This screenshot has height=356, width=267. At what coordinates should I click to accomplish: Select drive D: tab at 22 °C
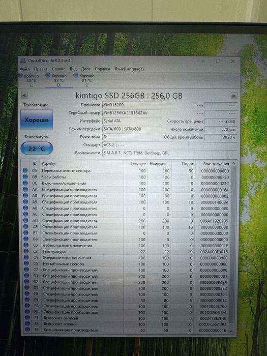[x=59, y=80]
